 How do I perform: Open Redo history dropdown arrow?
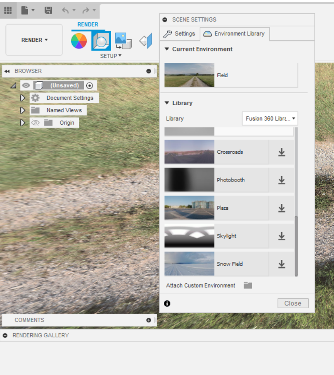(94, 10)
